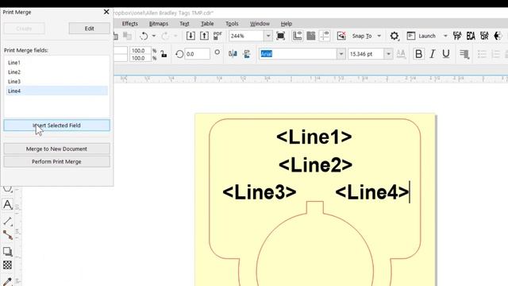Click the Launch application icon
508x286 pixels.
[411, 36]
